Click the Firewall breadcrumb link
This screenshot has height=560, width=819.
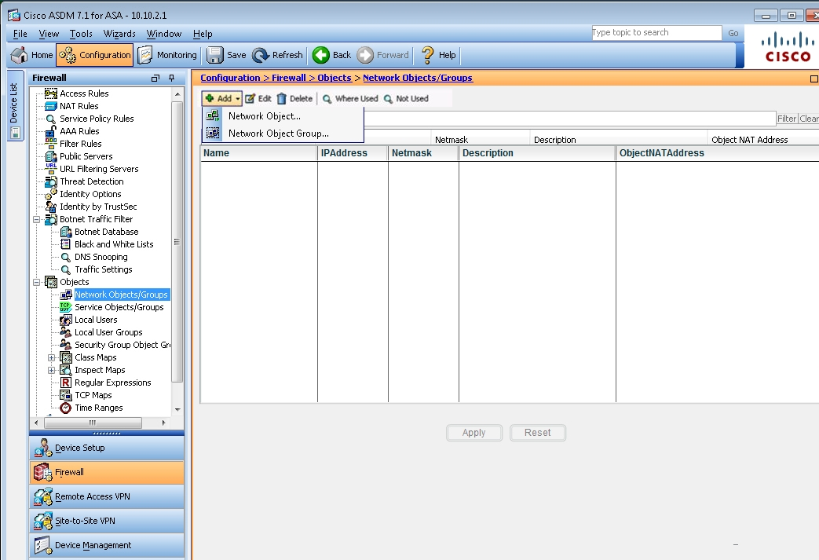(x=288, y=78)
